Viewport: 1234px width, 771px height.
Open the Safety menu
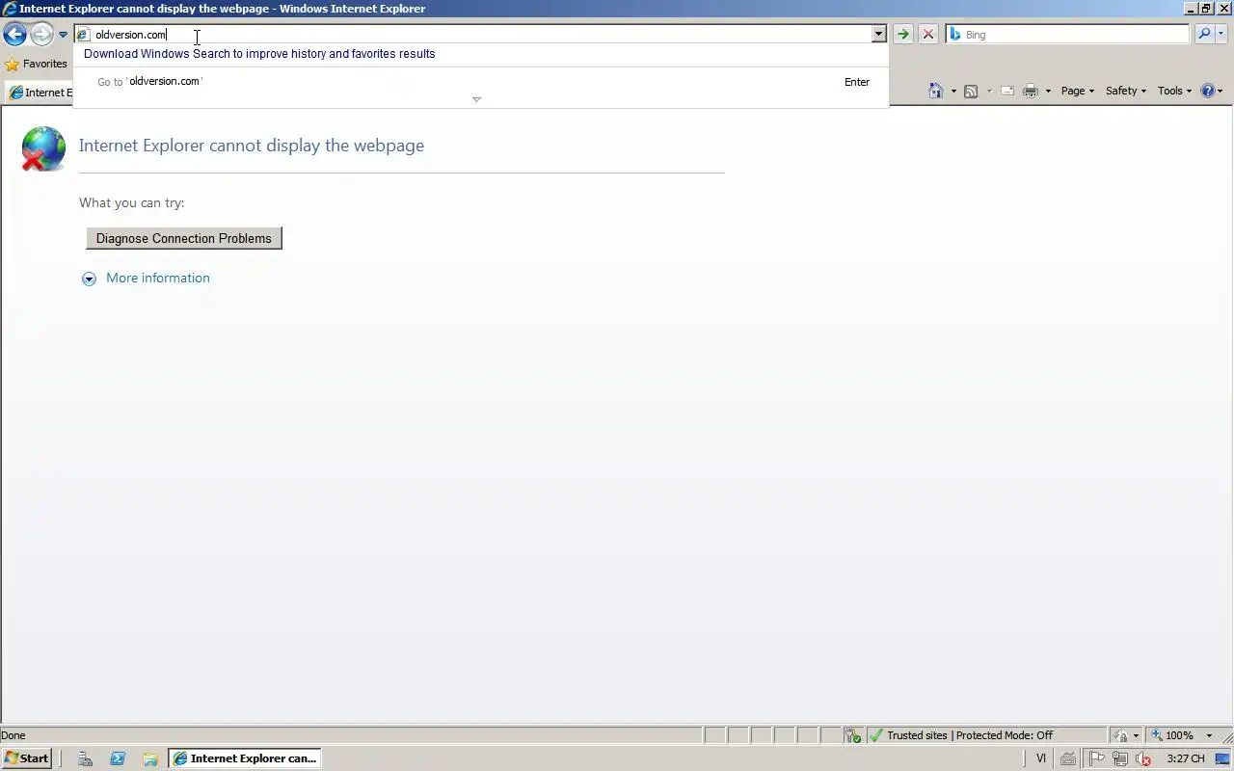1125,91
